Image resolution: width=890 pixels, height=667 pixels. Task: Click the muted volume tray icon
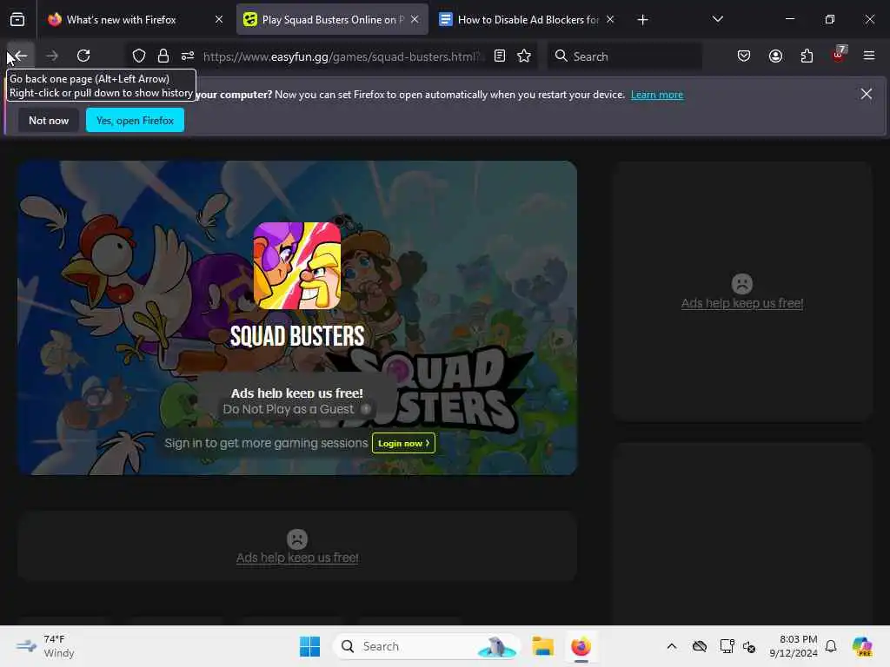coord(749,646)
